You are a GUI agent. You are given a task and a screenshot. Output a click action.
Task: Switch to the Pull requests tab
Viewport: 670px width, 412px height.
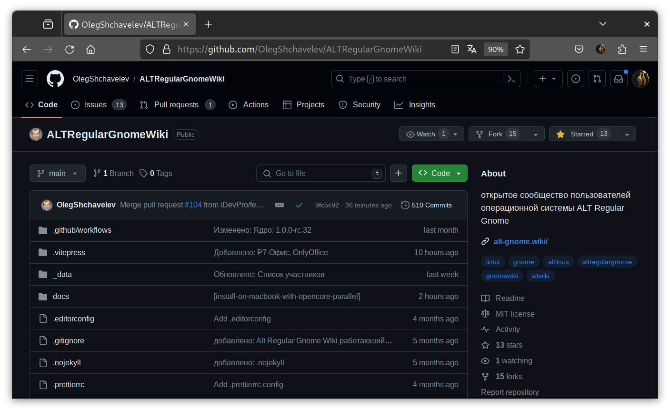[178, 104]
